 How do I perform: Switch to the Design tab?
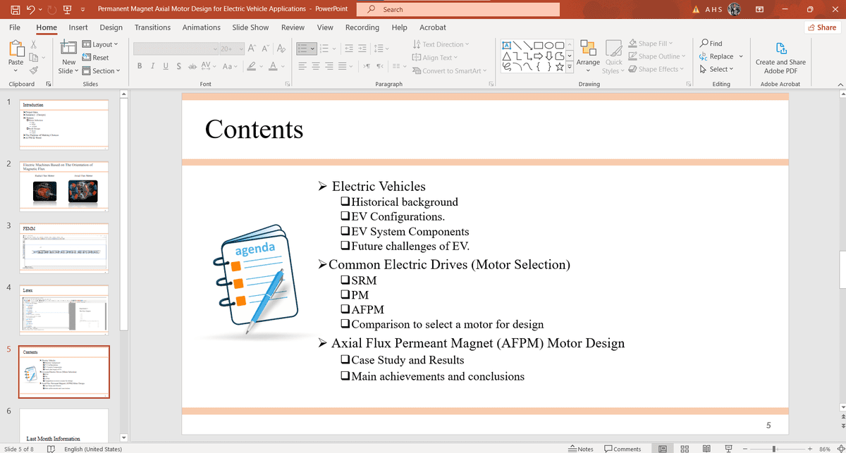click(x=111, y=27)
